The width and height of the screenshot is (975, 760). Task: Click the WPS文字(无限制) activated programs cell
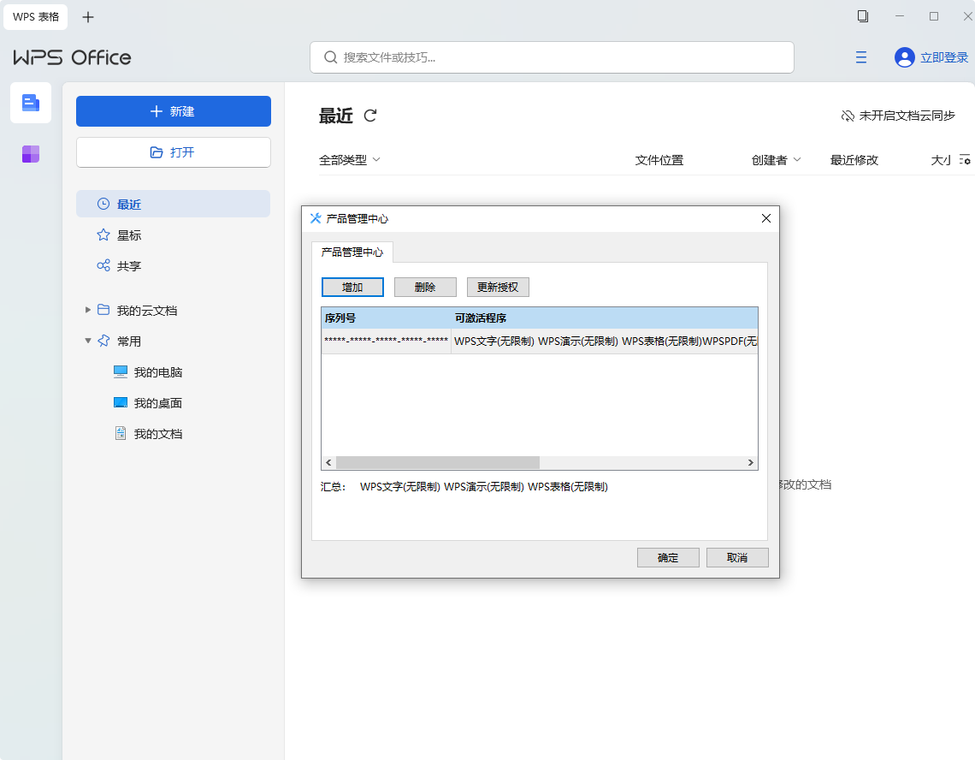pos(605,341)
